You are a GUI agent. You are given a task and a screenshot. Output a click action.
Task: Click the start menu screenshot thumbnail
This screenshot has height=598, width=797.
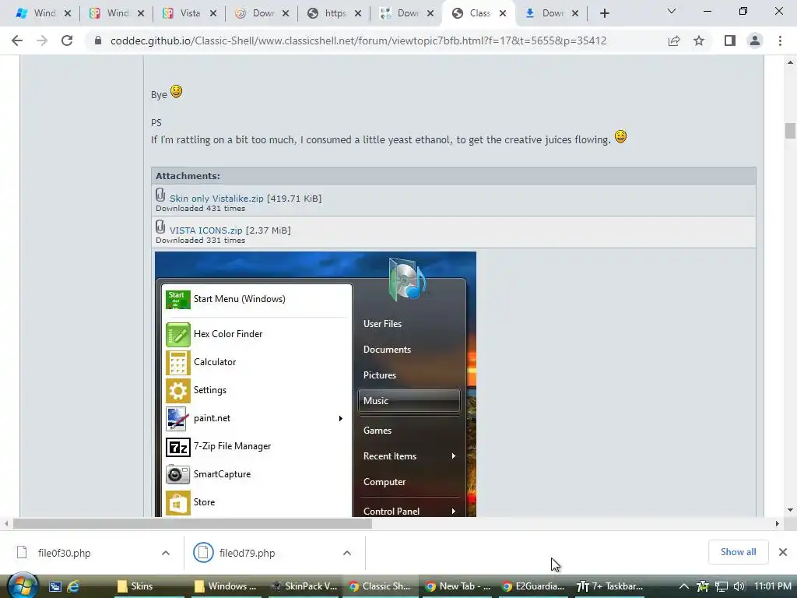[316, 384]
